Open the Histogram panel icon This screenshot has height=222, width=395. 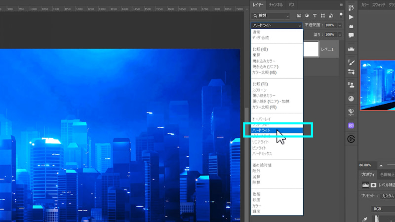351,49
